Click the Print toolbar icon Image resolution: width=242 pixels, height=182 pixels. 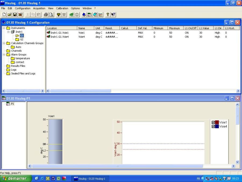tap(45, 14)
